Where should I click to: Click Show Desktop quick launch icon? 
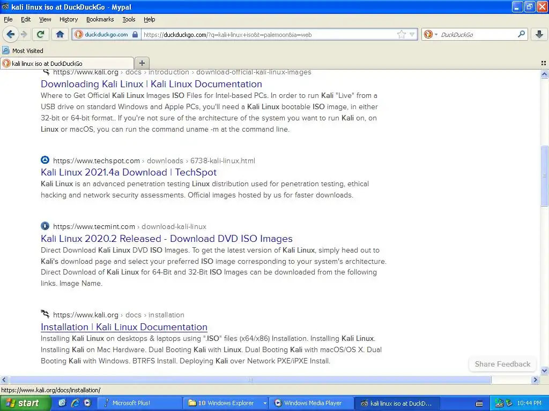pyautogui.click(x=62, y=403)
